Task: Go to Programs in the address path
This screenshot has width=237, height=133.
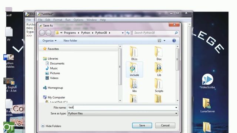Action: pos(70,33)
